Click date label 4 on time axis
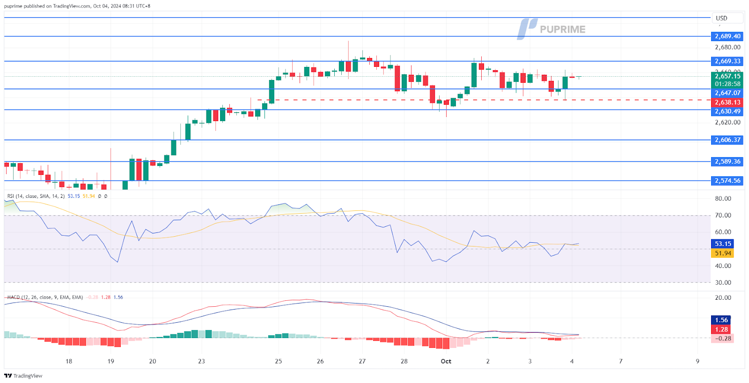The width and height of the screenshot is (749, 383). pos(572,361)
